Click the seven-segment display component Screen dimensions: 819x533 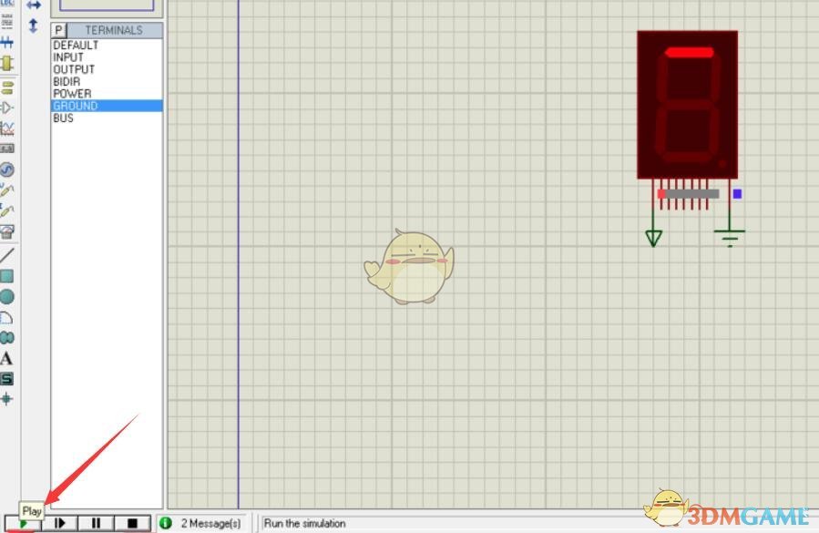click(688, 105)
